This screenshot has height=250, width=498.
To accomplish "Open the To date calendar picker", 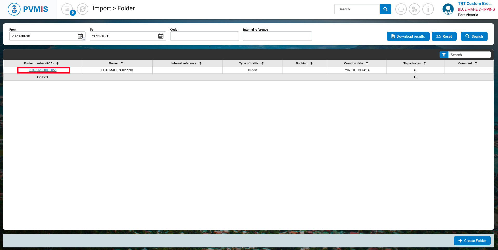I will [161, 36].
